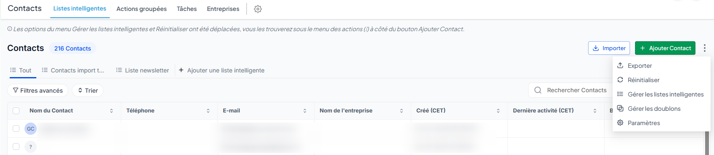
Task: Open the three-dot actions menu
Action: point(705,48)
